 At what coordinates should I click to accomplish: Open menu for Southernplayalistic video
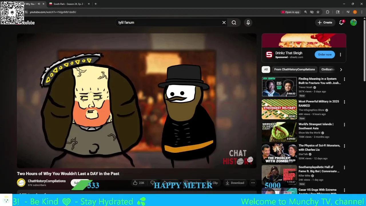point(344,167)
